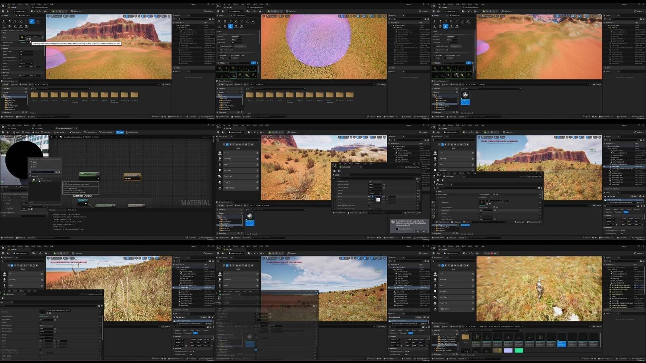Open Search in the Material Graph editor toolbar
This screenshot has height=363, width=646.
click(26, 132)
